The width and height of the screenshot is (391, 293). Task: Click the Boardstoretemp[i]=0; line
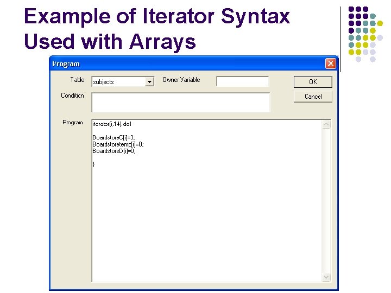point(118,144)
